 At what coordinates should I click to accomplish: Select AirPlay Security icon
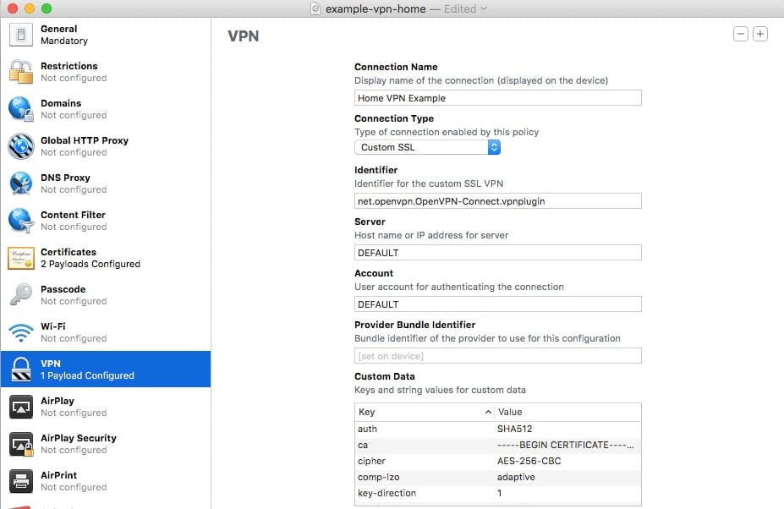point(21,444)
